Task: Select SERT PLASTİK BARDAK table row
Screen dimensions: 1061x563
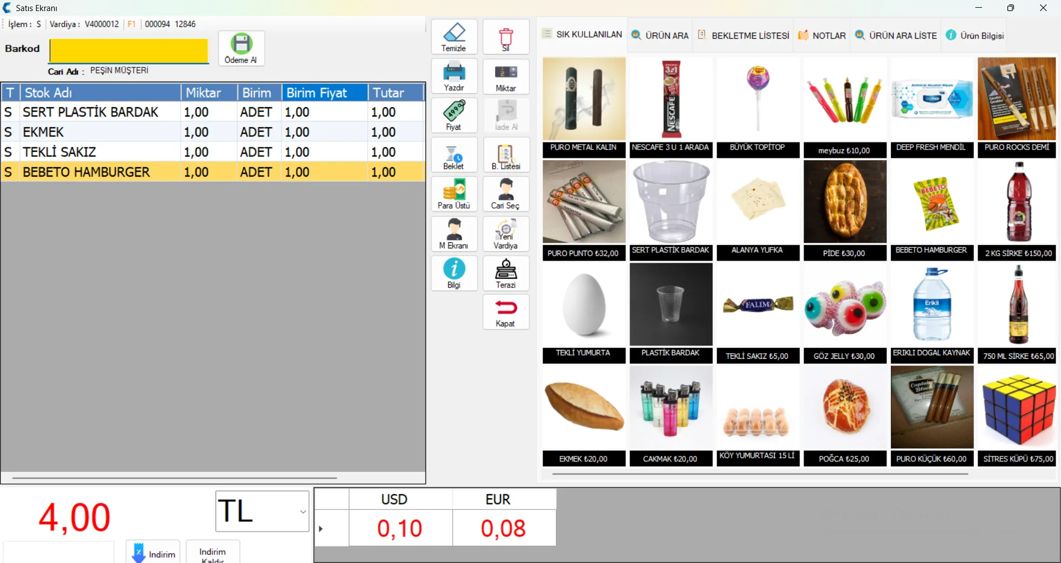Action: coord(213,112)
